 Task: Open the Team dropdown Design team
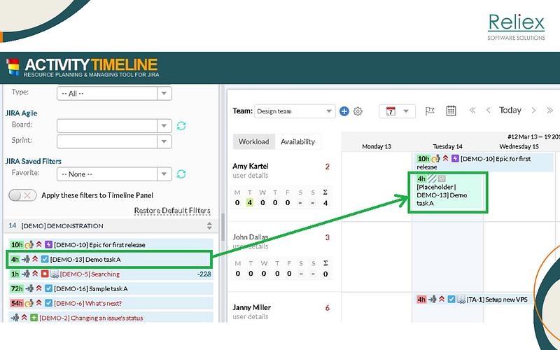[295, 111]
